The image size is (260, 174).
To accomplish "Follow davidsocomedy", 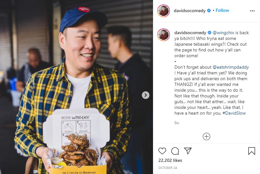I will coord(222,11).
